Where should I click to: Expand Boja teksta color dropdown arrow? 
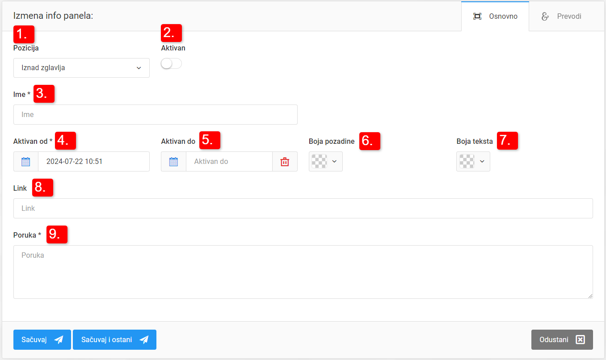click(482, 162)
